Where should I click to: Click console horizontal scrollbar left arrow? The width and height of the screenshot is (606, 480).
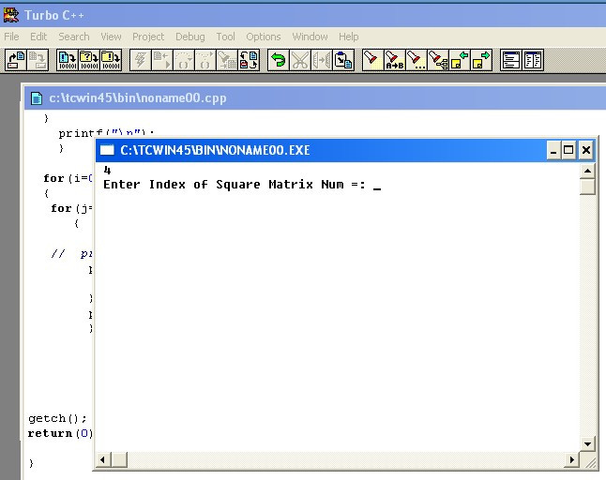pyautogui.click(x=104, y=459)
